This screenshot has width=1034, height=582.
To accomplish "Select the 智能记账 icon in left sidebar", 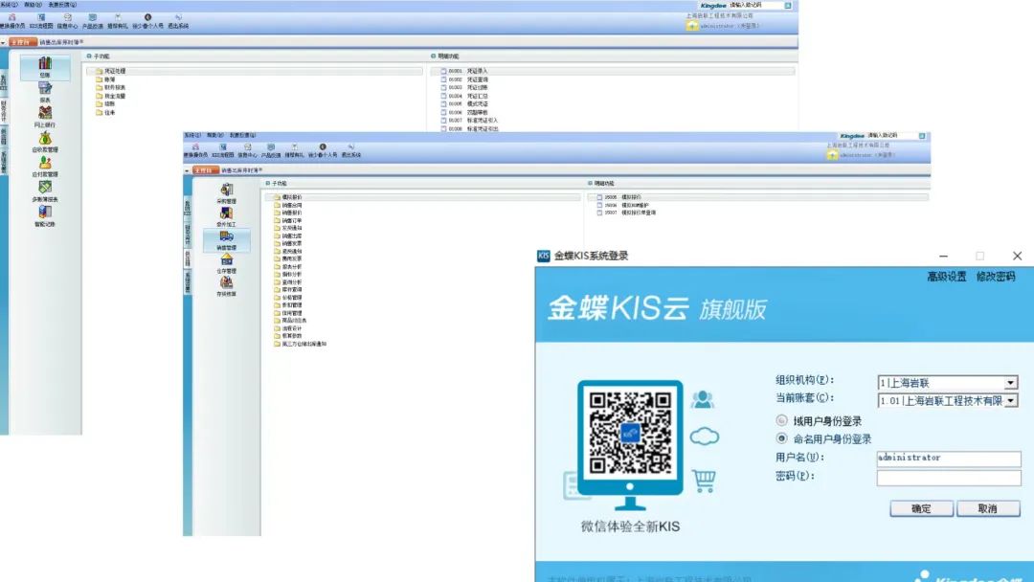I will [45, 213].
